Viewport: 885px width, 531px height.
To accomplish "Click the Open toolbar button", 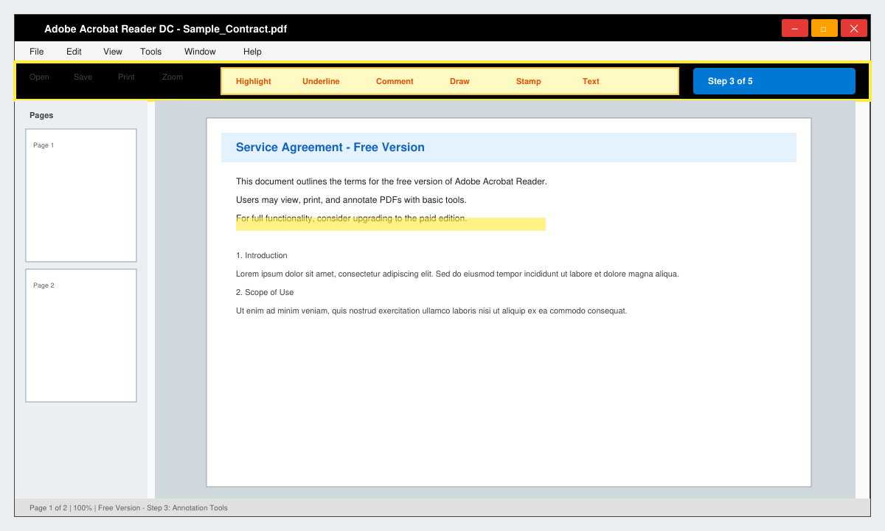I will [39, 77].
